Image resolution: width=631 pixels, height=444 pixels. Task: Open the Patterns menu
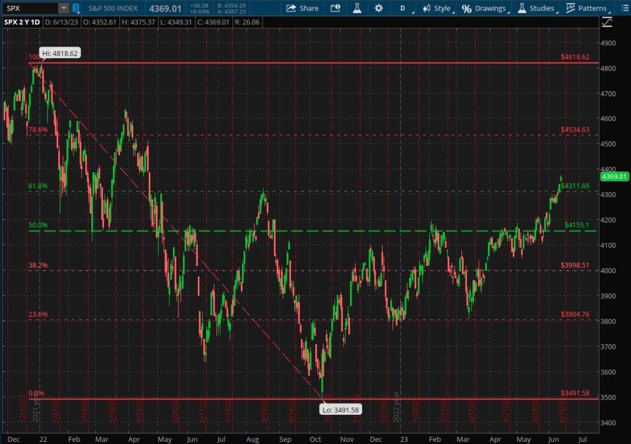[587, 8]
